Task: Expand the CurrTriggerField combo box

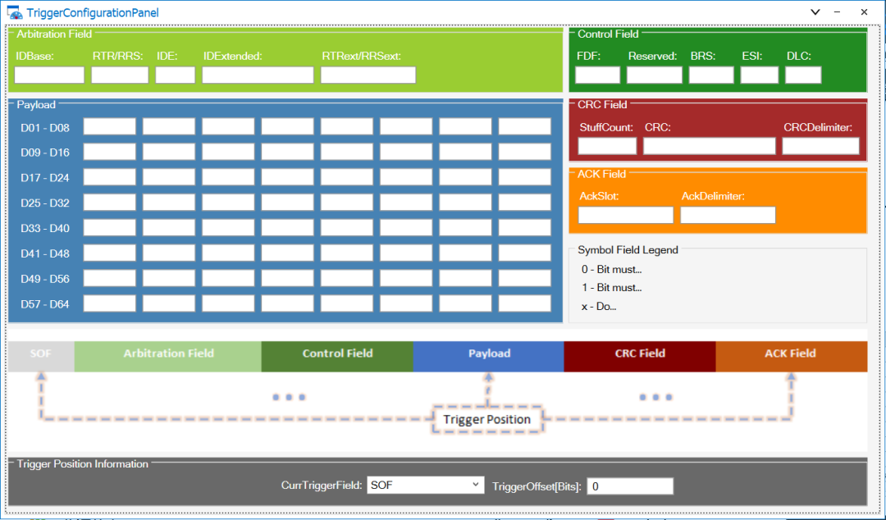Action: coord(425,486)
